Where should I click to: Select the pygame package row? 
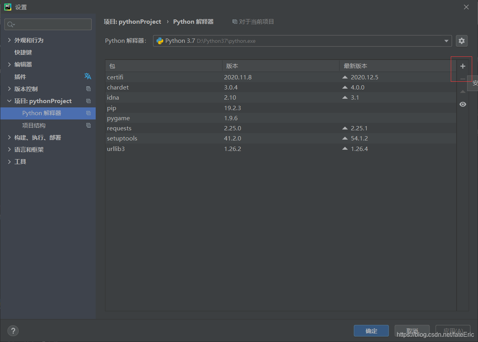pos(281,118)
